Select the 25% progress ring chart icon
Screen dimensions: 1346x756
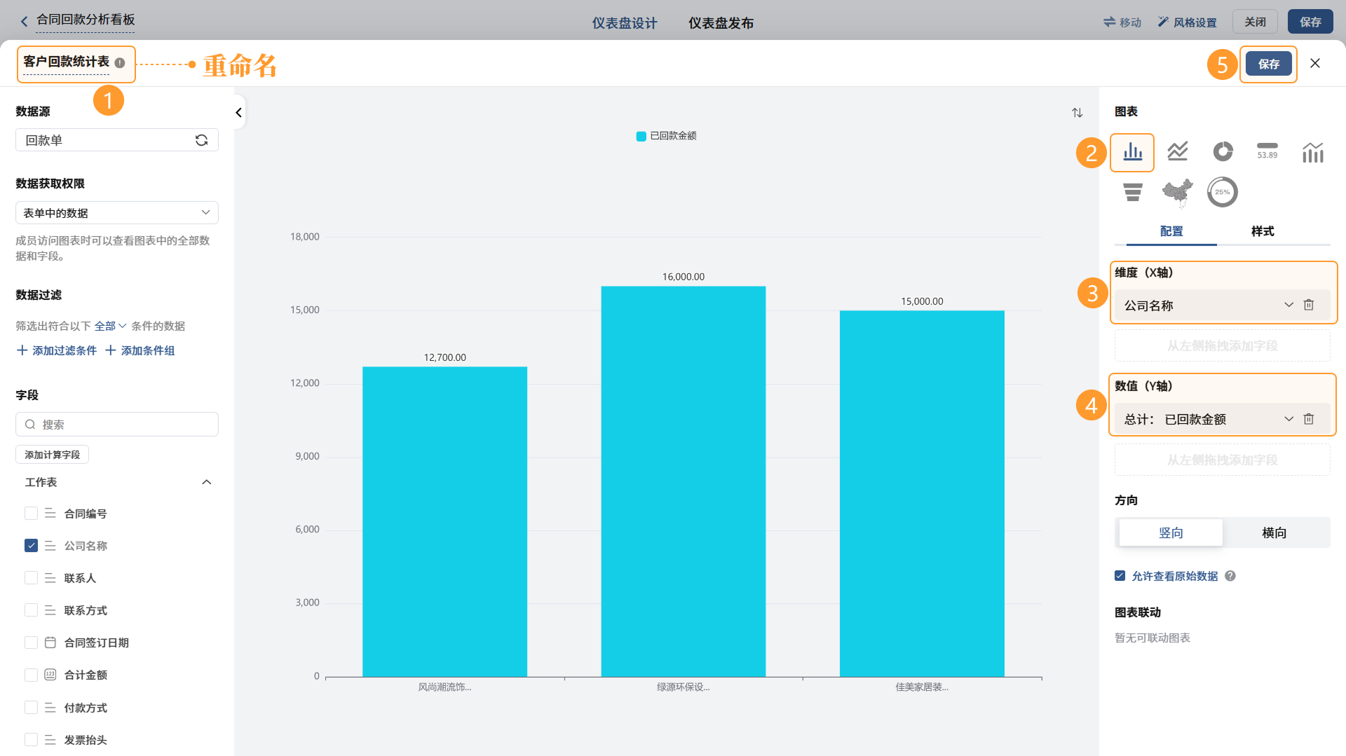[x=1222, y=192]
